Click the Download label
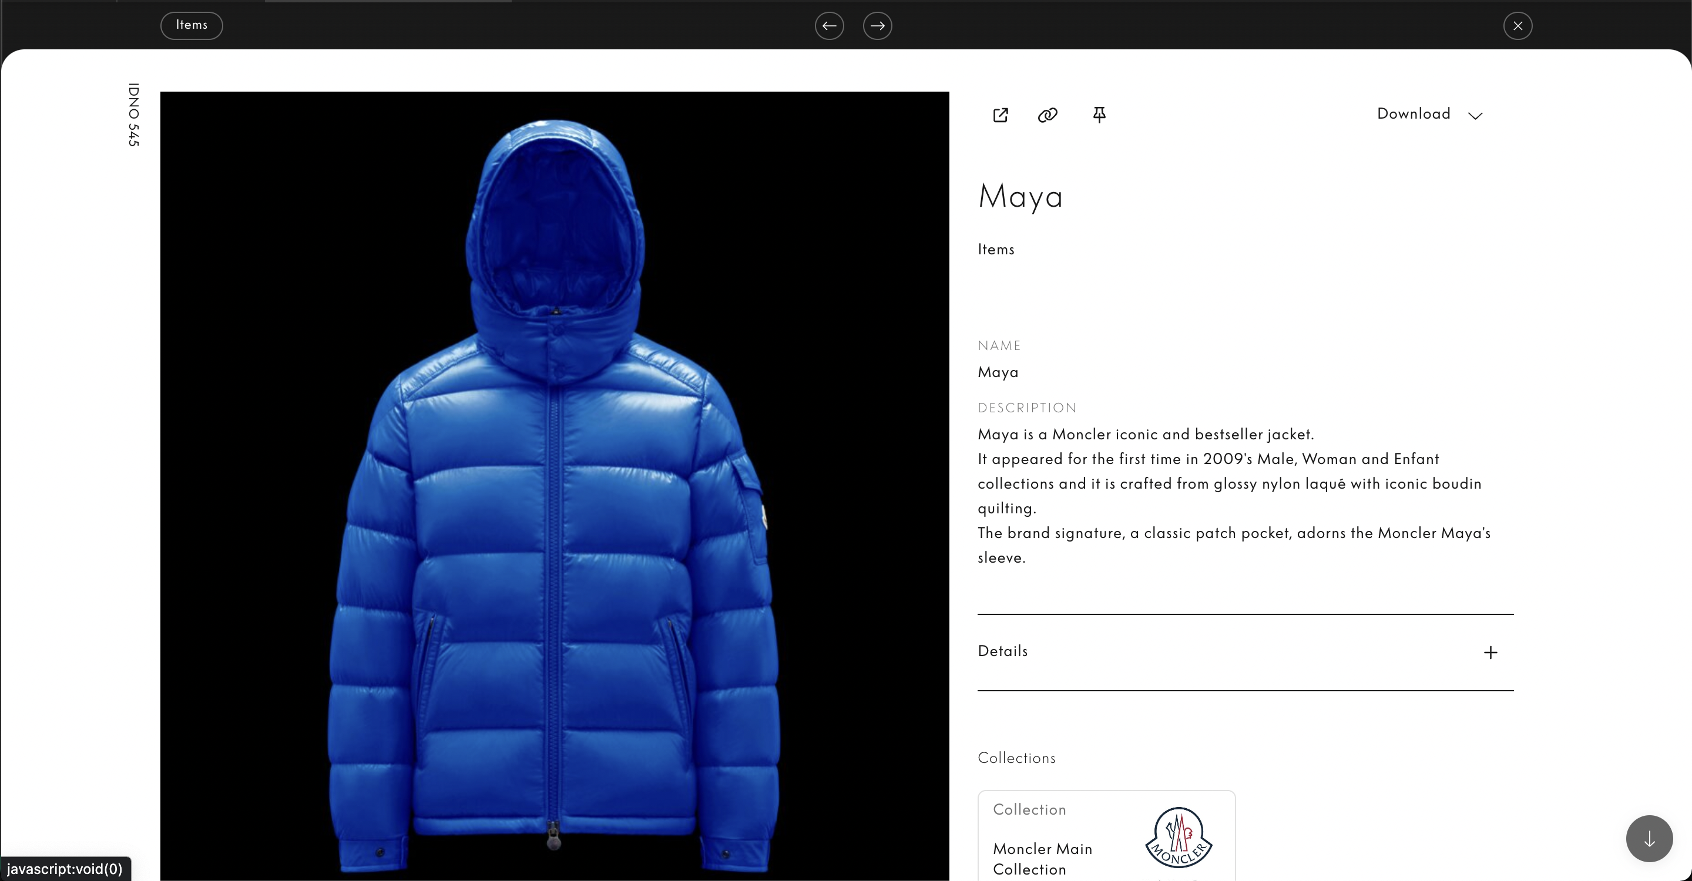1692x881 pixels. click(x=1414, y=113)
